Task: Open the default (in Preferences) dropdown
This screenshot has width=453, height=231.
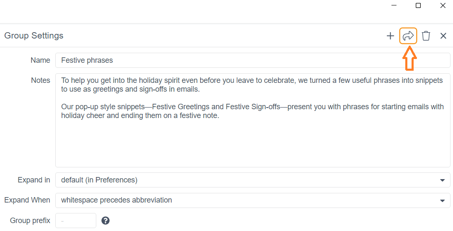Action: 252,180
